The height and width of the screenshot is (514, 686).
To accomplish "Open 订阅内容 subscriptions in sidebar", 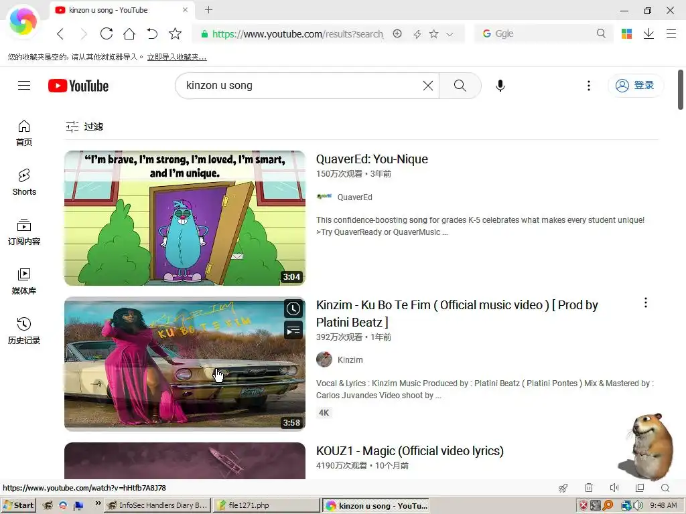I will coord(24,232).
